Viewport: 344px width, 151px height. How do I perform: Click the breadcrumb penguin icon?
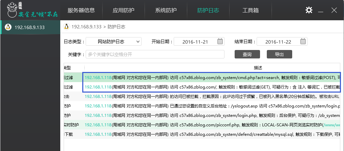point(67,27)
